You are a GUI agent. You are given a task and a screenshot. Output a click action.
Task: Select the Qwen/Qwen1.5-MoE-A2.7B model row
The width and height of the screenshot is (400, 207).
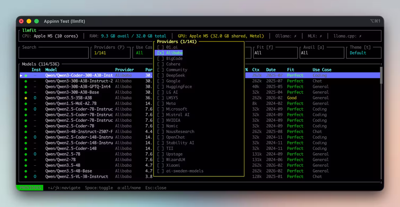click(71, 103)
